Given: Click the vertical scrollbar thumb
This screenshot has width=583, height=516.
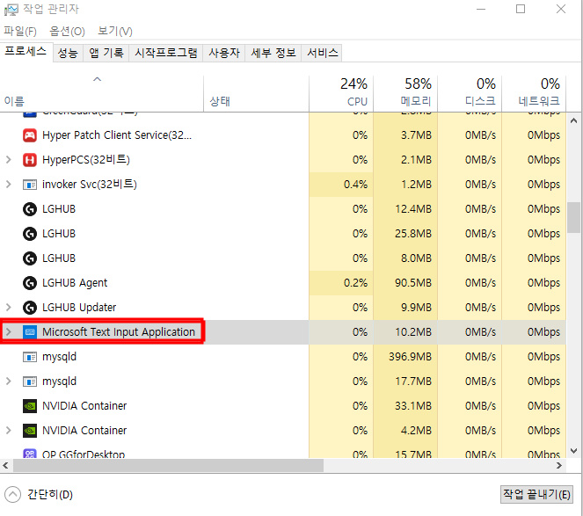Looking at the screenshot, I should click(x=573, y=217).
